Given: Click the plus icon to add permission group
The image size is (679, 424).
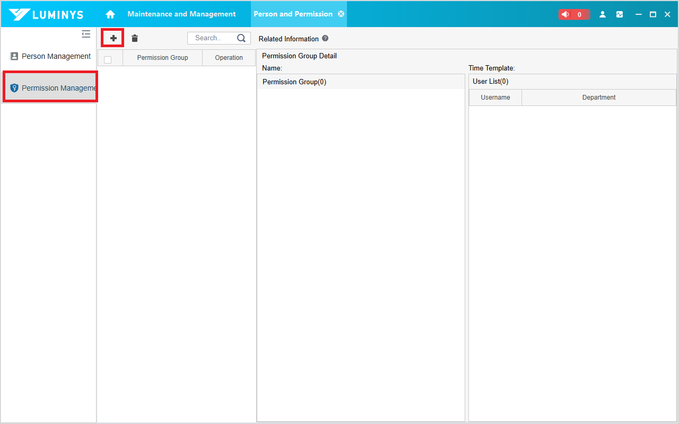Looking at the screenshot, I should (113, 38).
